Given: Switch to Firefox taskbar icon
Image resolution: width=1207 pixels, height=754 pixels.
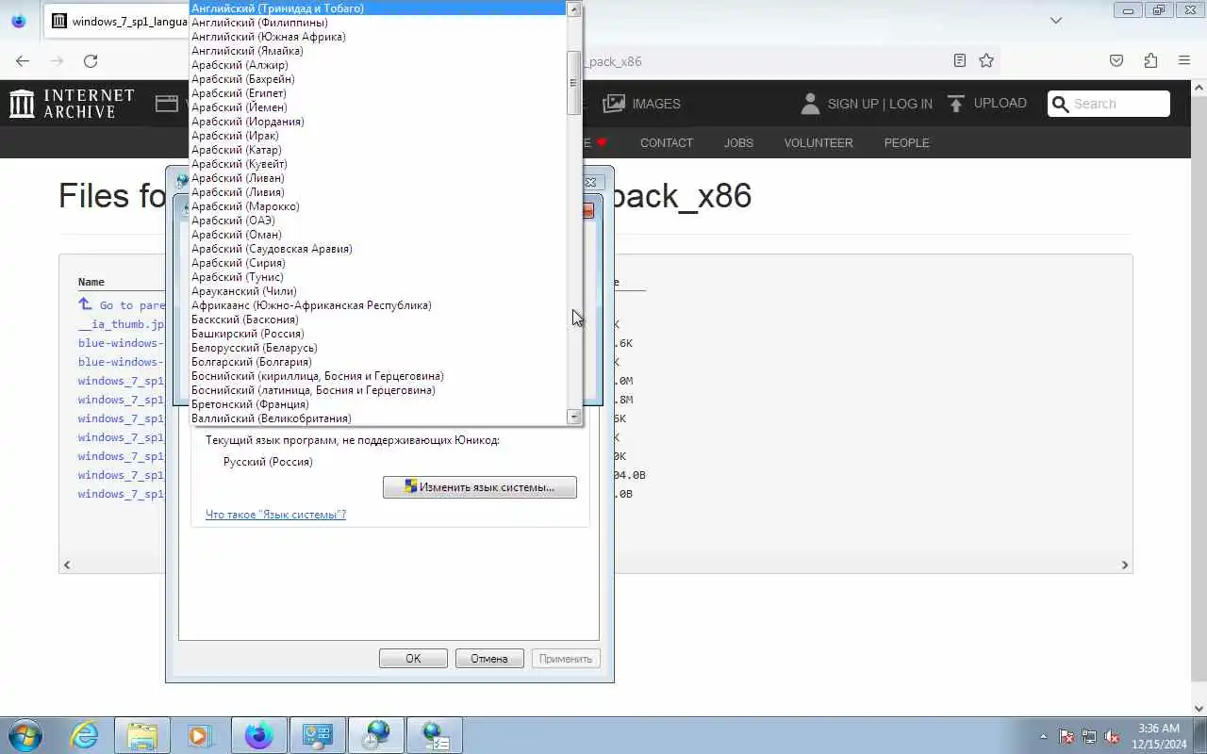Looking at the screenshot, I should [258, 735].
